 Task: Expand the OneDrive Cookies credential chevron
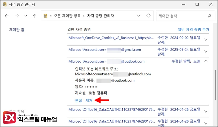[x=206, y=40]
